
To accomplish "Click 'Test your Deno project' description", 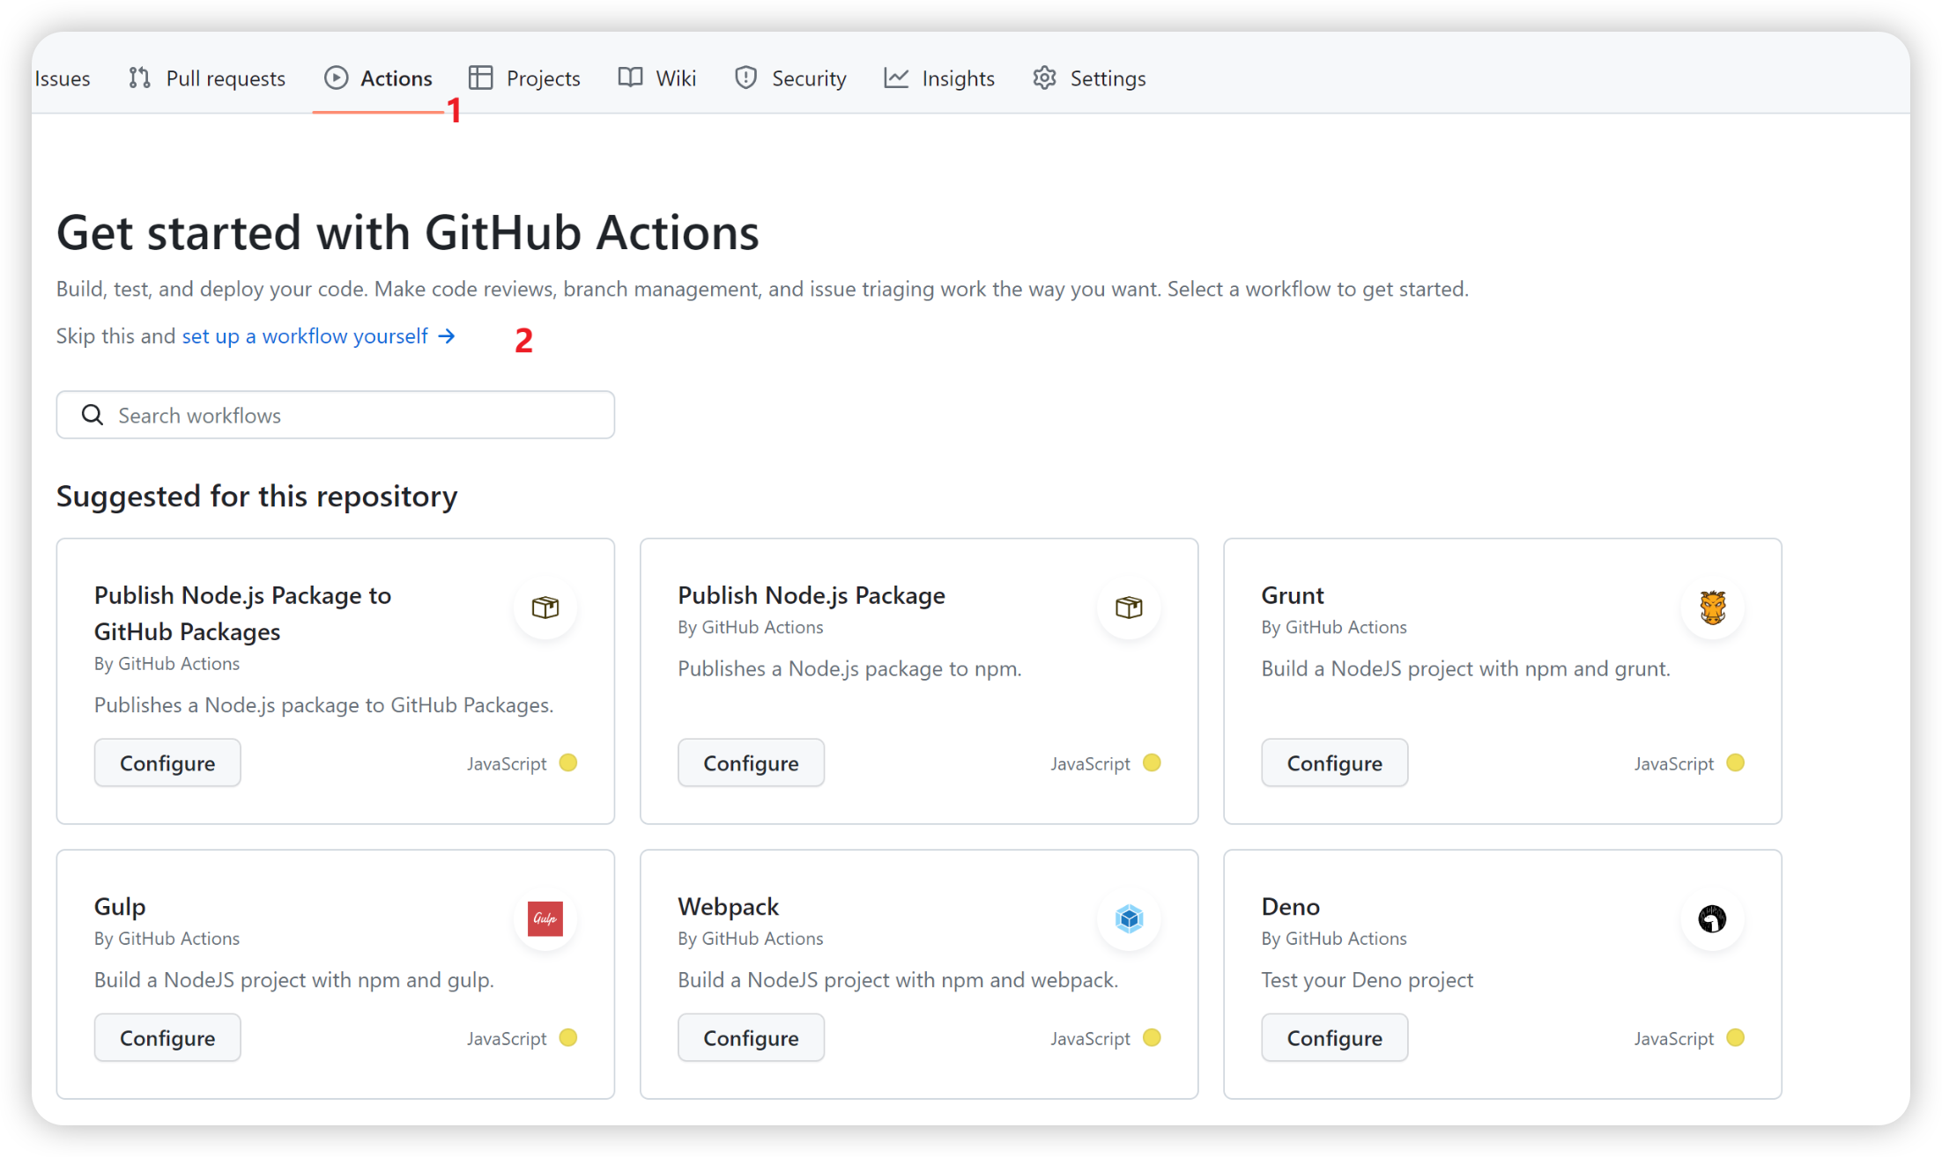I will tap(1367, 980).
